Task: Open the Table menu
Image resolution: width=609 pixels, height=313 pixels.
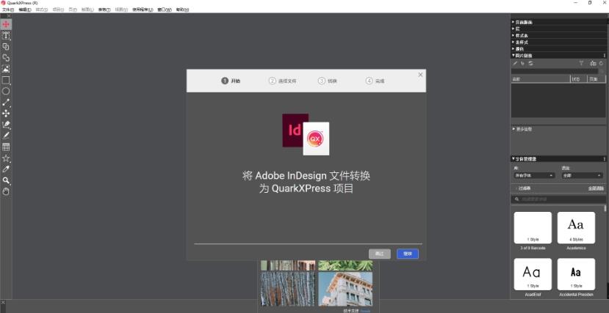Action: [104, 10]
